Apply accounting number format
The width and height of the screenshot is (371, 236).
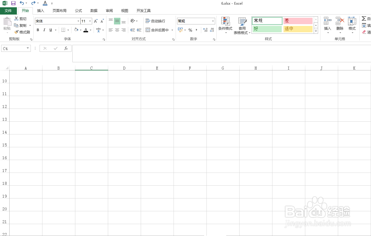[x=180, y=30]
